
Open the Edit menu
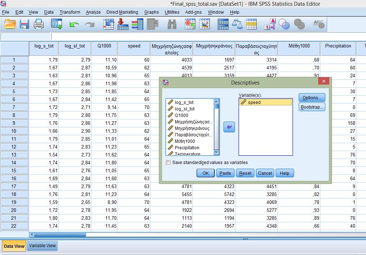[19, 12]
